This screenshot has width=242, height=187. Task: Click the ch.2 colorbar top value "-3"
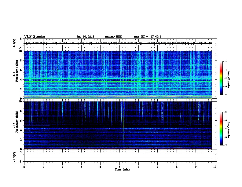pyautogui.click(x=226, y=112)
